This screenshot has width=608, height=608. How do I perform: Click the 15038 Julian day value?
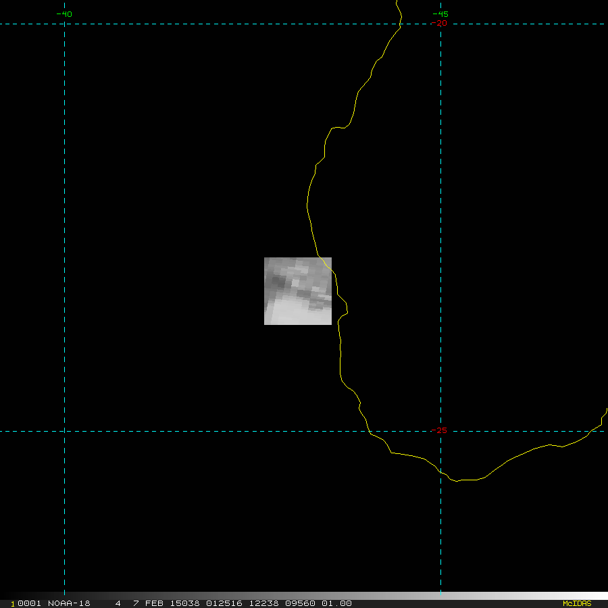[186, 603]
